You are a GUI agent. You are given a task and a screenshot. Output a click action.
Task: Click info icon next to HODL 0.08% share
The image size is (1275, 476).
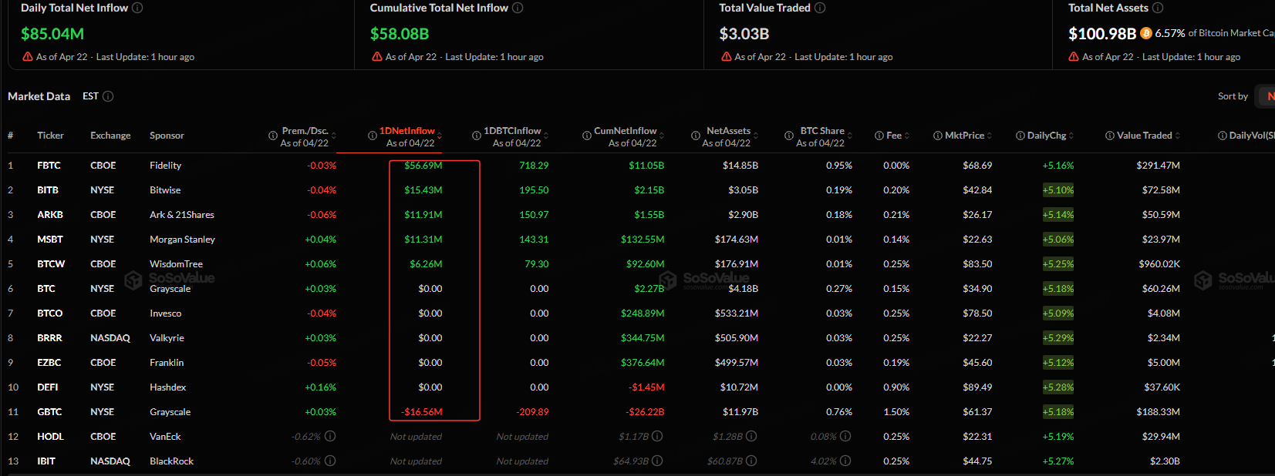[x=845, y=436]
